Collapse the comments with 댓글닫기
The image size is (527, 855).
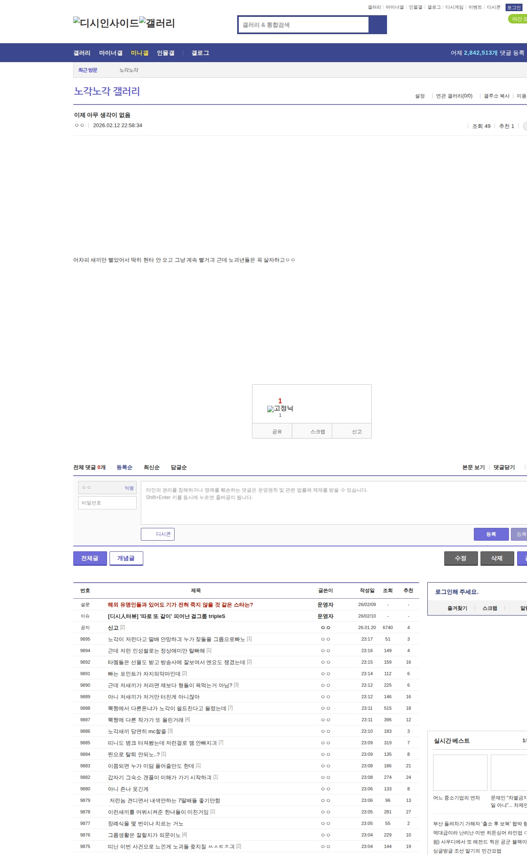pyautogui.click(x=504, y=467)
